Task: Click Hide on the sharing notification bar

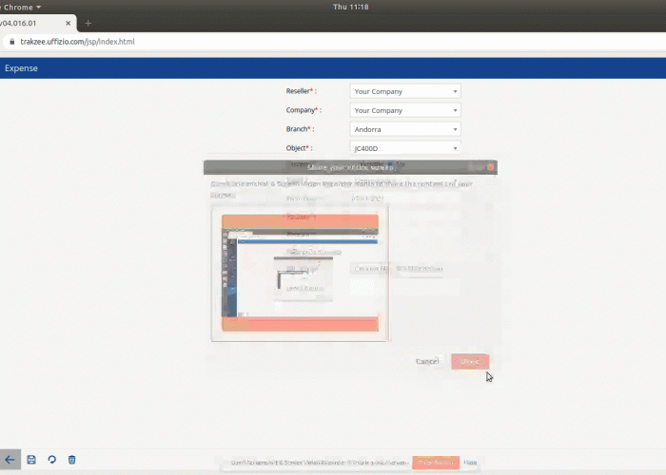Action: click(470, 463)
